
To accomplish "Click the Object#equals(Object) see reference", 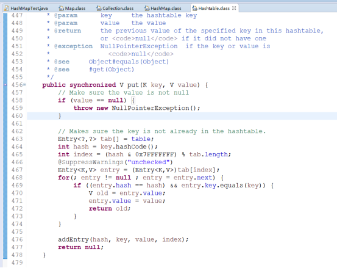I will 129,62.
